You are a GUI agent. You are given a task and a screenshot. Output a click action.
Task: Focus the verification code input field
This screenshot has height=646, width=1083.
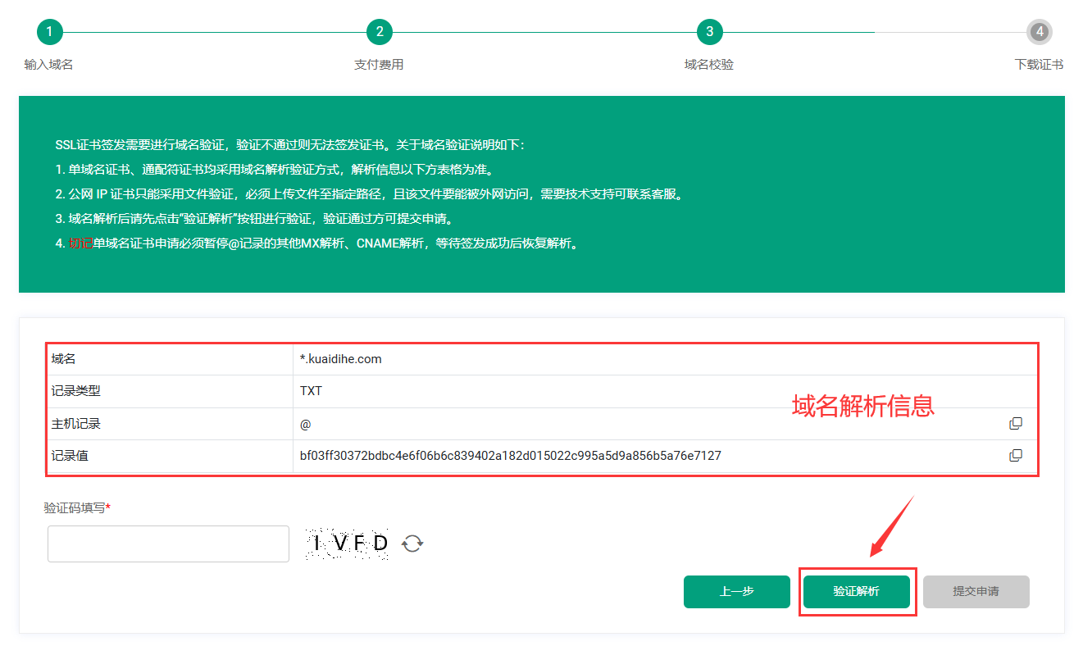(168, 544)
